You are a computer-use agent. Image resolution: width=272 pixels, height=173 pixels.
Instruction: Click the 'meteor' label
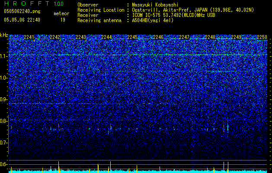(x=61, y=13)
